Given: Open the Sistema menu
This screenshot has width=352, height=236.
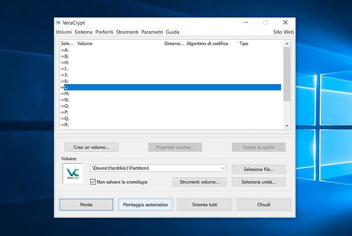Looking at the screenshot, I should coord(83,32).
